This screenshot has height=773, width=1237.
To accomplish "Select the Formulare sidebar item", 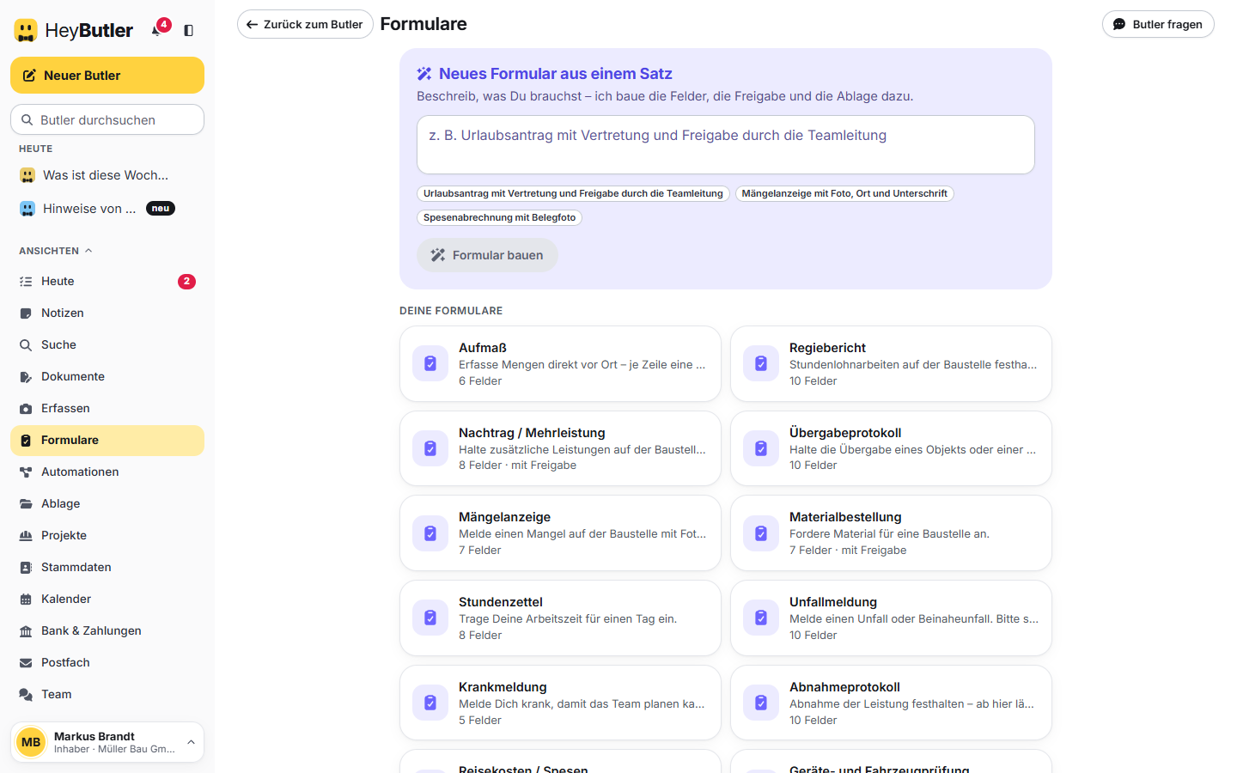I will [x=107, y=440].
